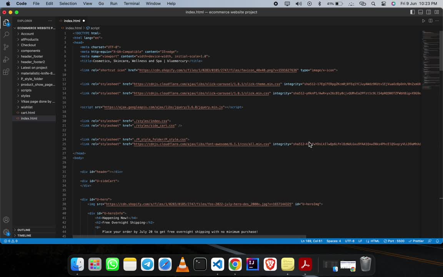Toggle the secondary sidebar visibility
This screenshot has width=443, height=277.
[429, 12]
